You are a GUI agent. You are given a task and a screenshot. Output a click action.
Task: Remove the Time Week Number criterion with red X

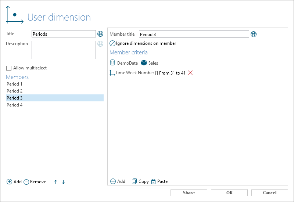click(x=190, y=73)
